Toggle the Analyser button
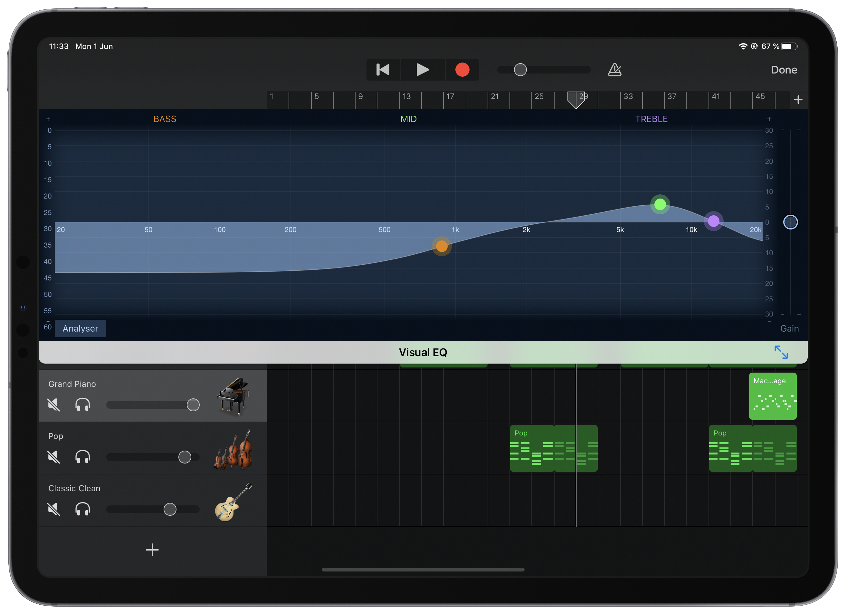This screenshot has height=615, width=847. [80, 328]
